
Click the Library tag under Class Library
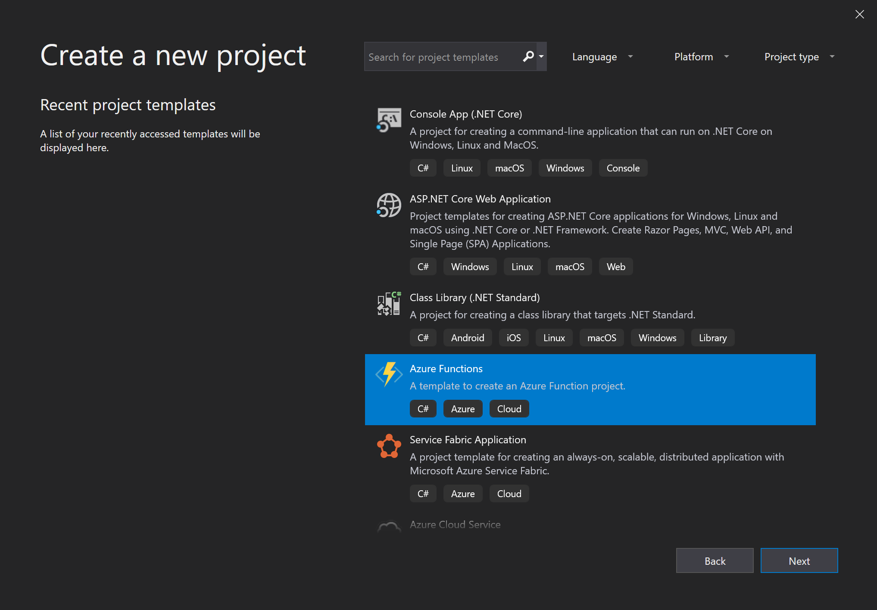click(x=713, y=338)
